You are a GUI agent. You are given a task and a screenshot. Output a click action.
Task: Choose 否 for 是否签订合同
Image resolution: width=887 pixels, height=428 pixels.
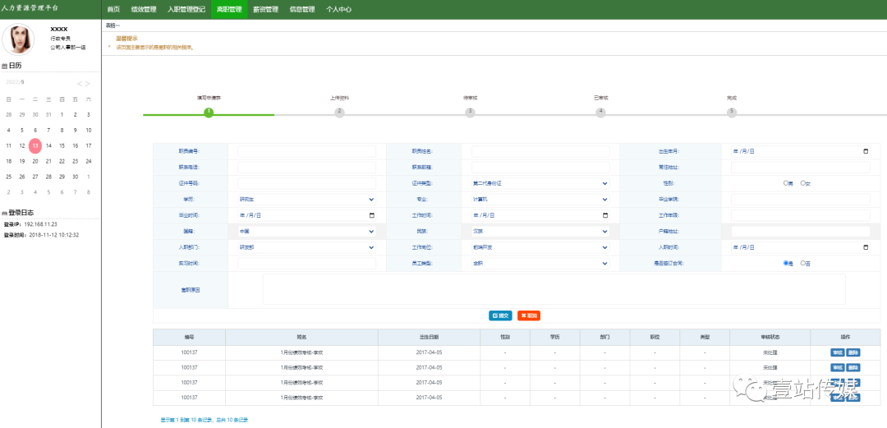tap(802, 263)
